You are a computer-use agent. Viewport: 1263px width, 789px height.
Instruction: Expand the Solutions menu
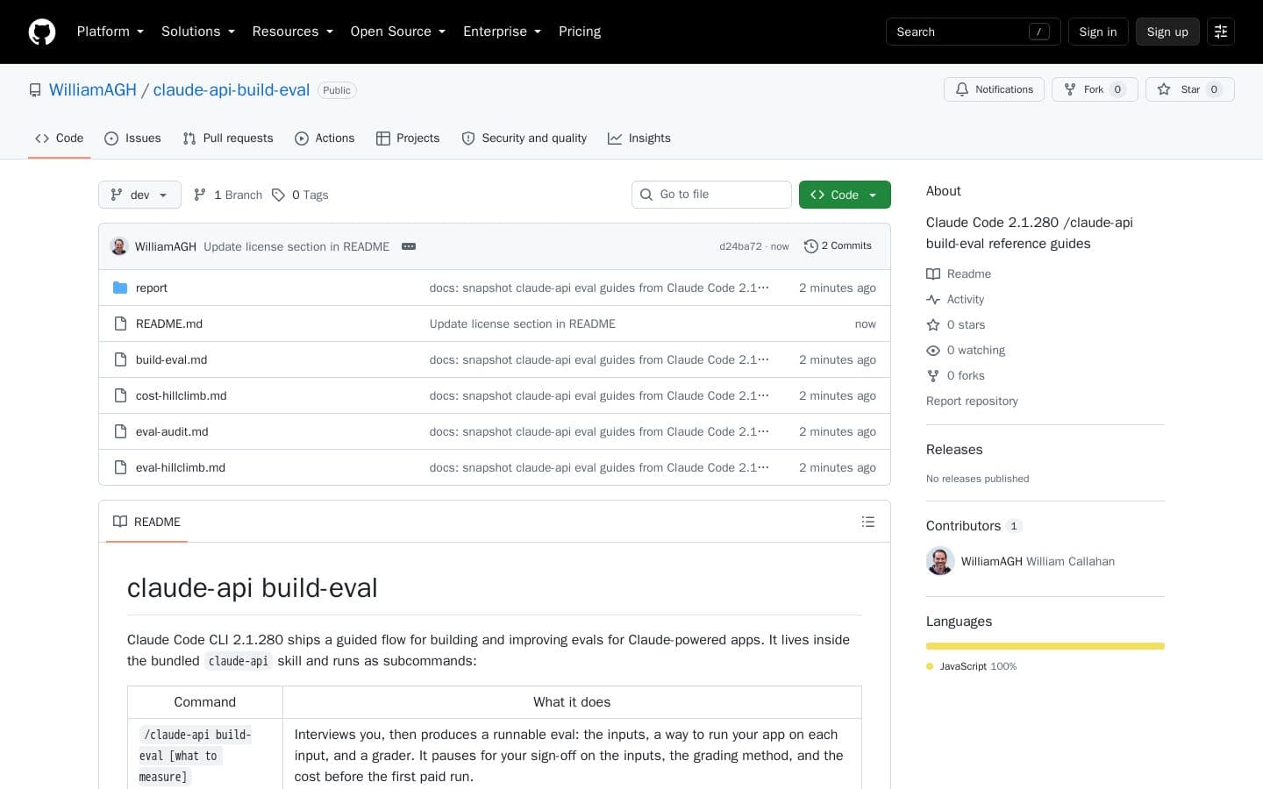point(197,32)
